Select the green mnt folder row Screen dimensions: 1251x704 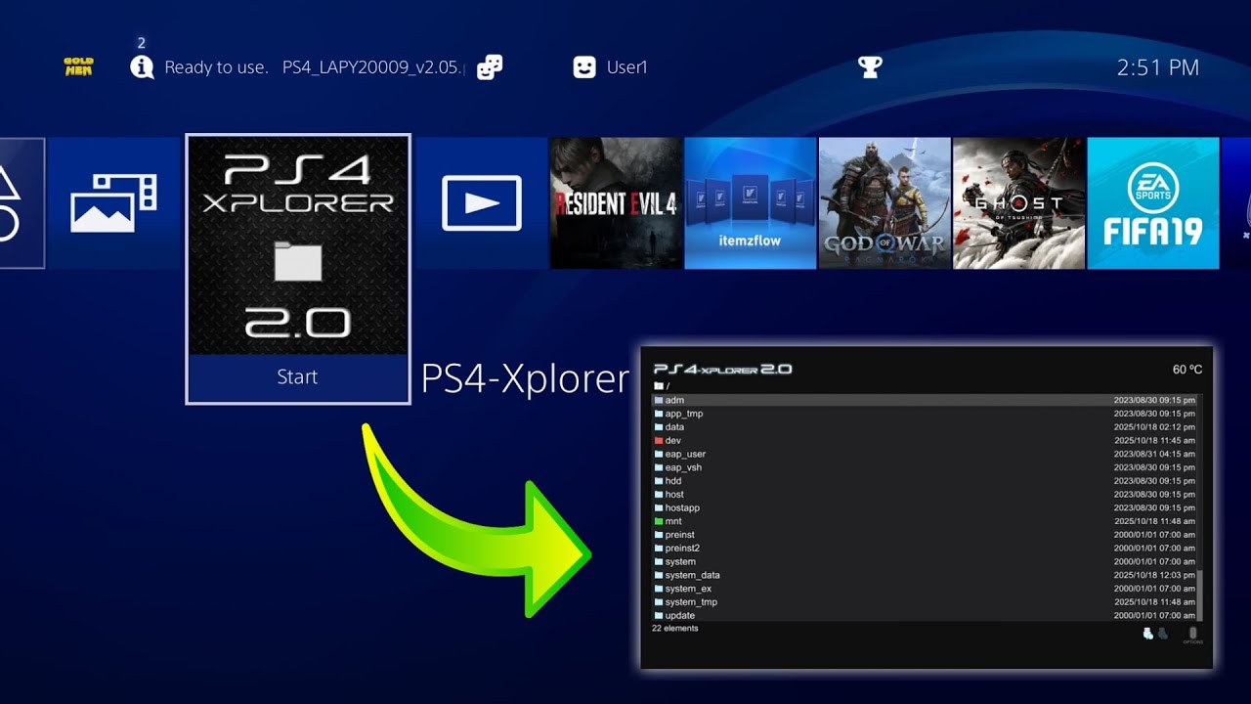(924, 521)
